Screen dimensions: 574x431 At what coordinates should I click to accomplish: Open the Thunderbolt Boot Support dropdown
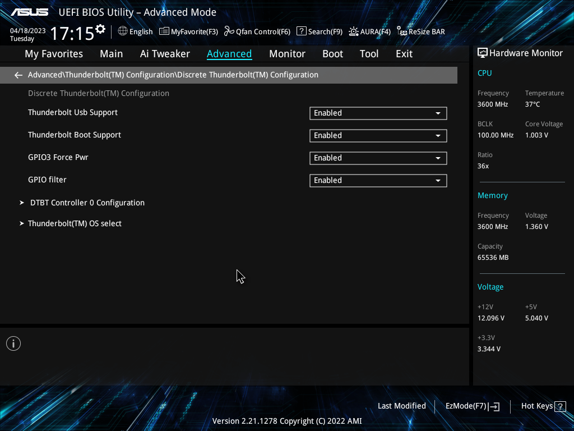[x=378, y=135]
